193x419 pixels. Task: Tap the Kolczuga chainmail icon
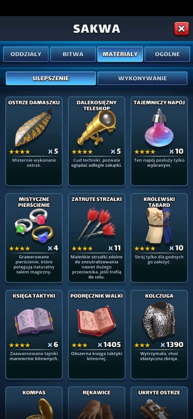[x=158, y=320]
